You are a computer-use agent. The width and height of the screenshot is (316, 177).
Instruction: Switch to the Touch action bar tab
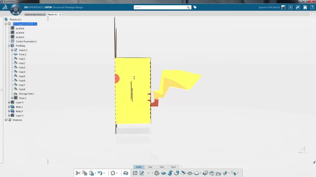pos(173,167)
